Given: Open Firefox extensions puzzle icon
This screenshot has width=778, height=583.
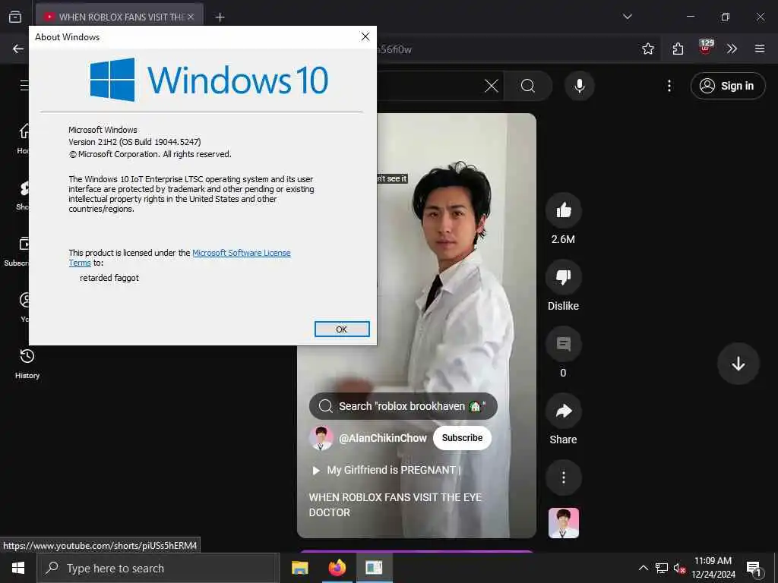Looking at the screenshot, I should [678, 49].
